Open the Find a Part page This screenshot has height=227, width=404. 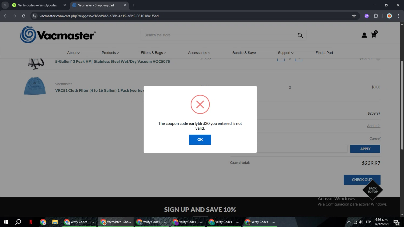click(x=324, y=53)
